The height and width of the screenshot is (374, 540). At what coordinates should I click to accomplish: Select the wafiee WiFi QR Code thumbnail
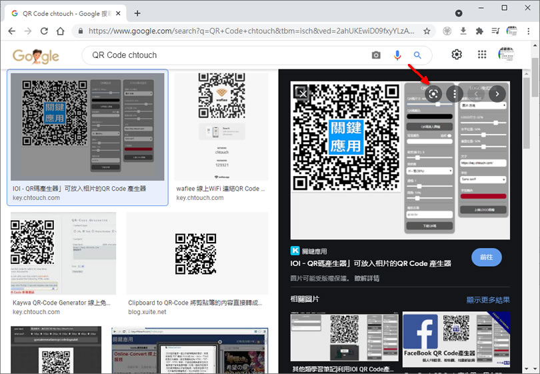221,127
